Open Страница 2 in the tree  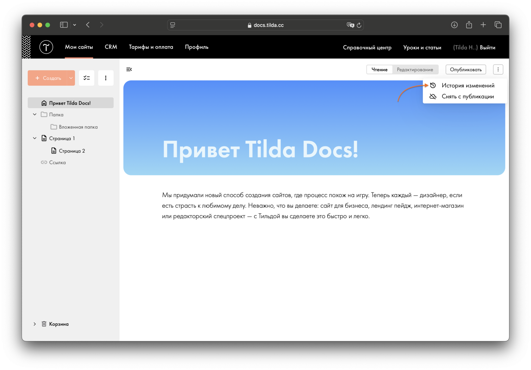[72, 151]
